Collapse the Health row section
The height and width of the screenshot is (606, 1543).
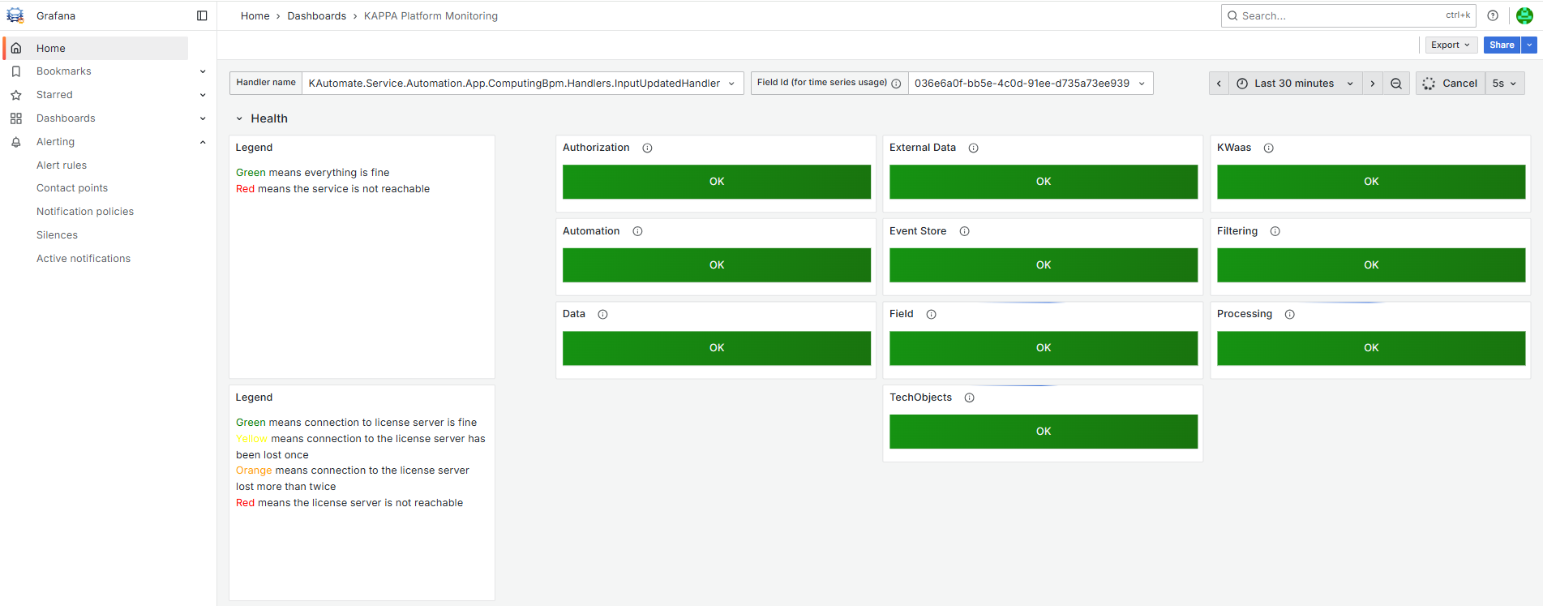tap(239, 118)
